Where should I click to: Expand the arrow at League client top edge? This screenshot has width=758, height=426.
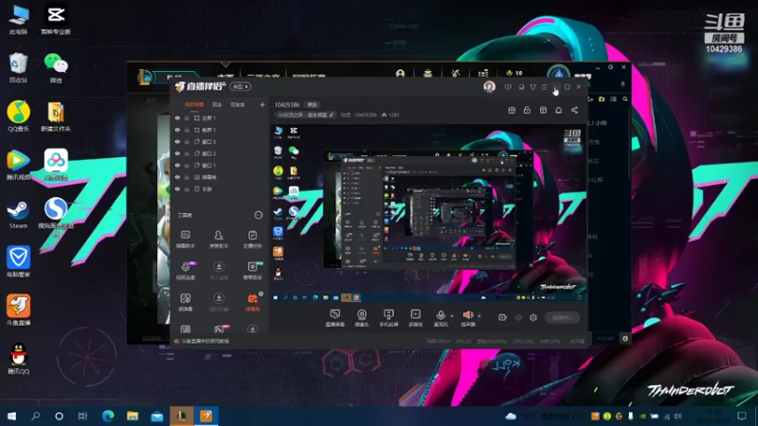pos(226,63)
